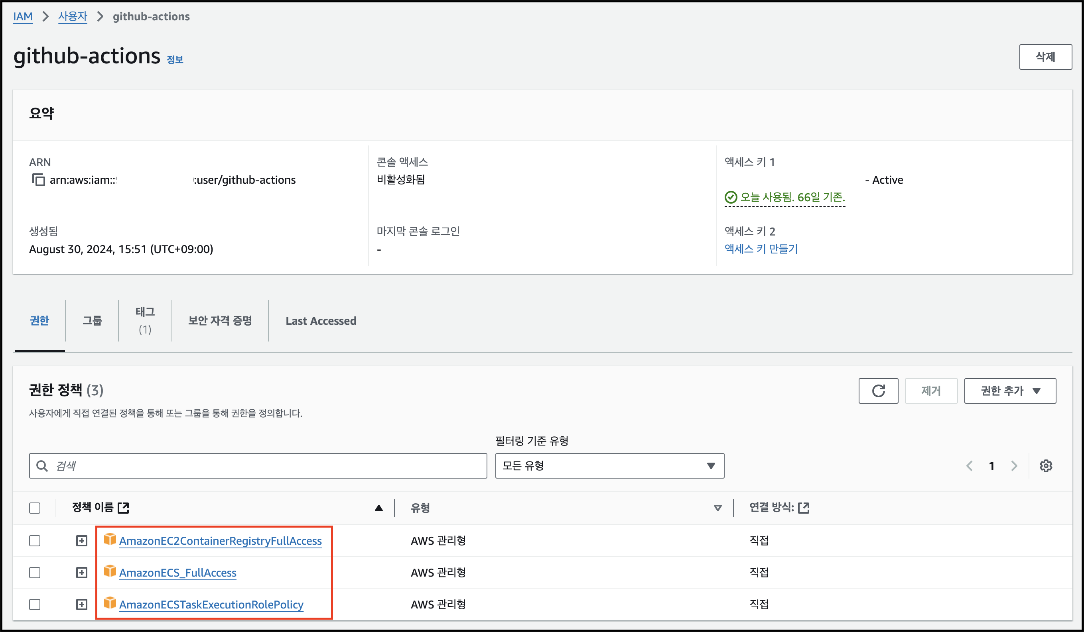
Task: Expand the AmazonECS_FullAccess policy row
Action: coord(82,573)
